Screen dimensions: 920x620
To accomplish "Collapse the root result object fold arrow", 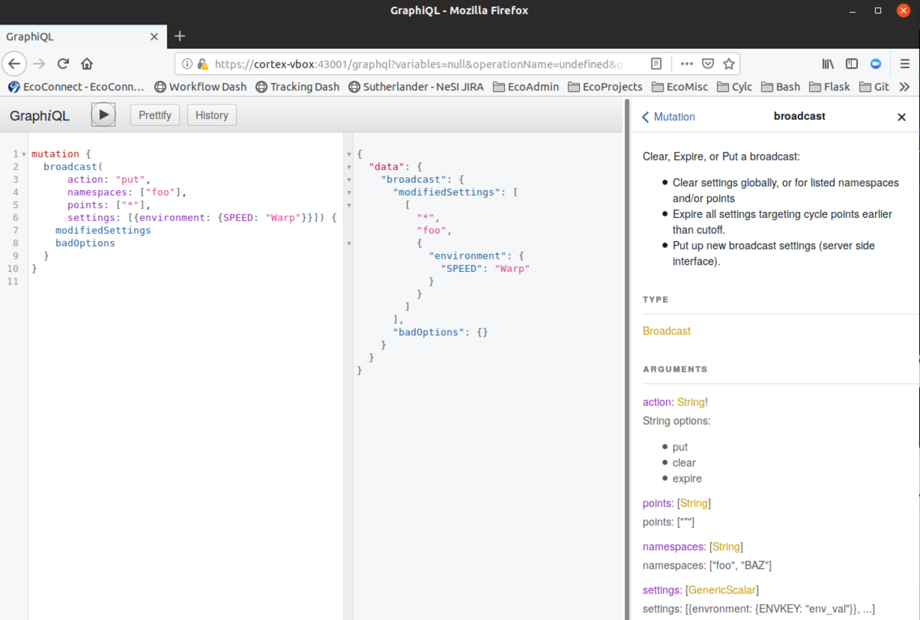I will tap(349, 154).
